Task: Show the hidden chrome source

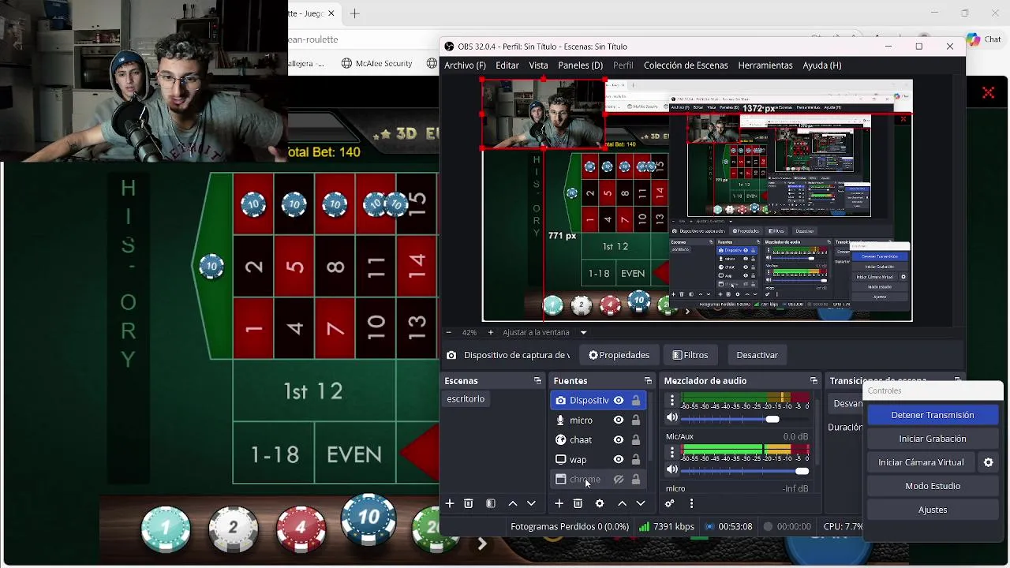Action: click(619, 480)
